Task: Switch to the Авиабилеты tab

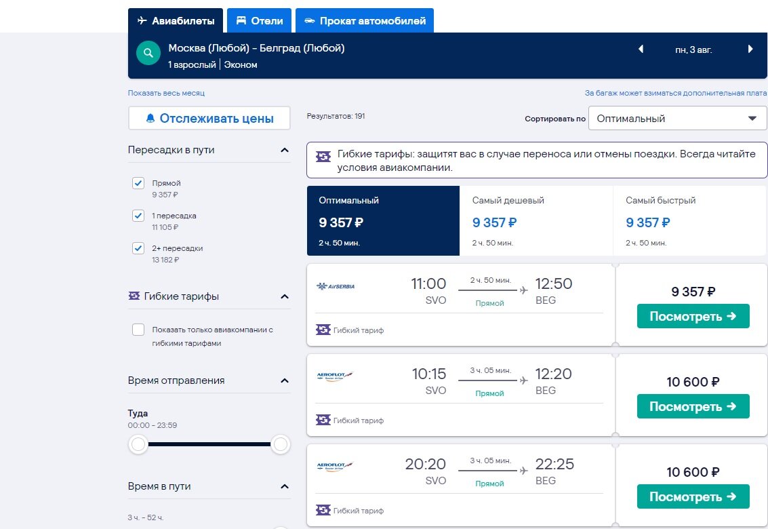Action: click(176, 20)
